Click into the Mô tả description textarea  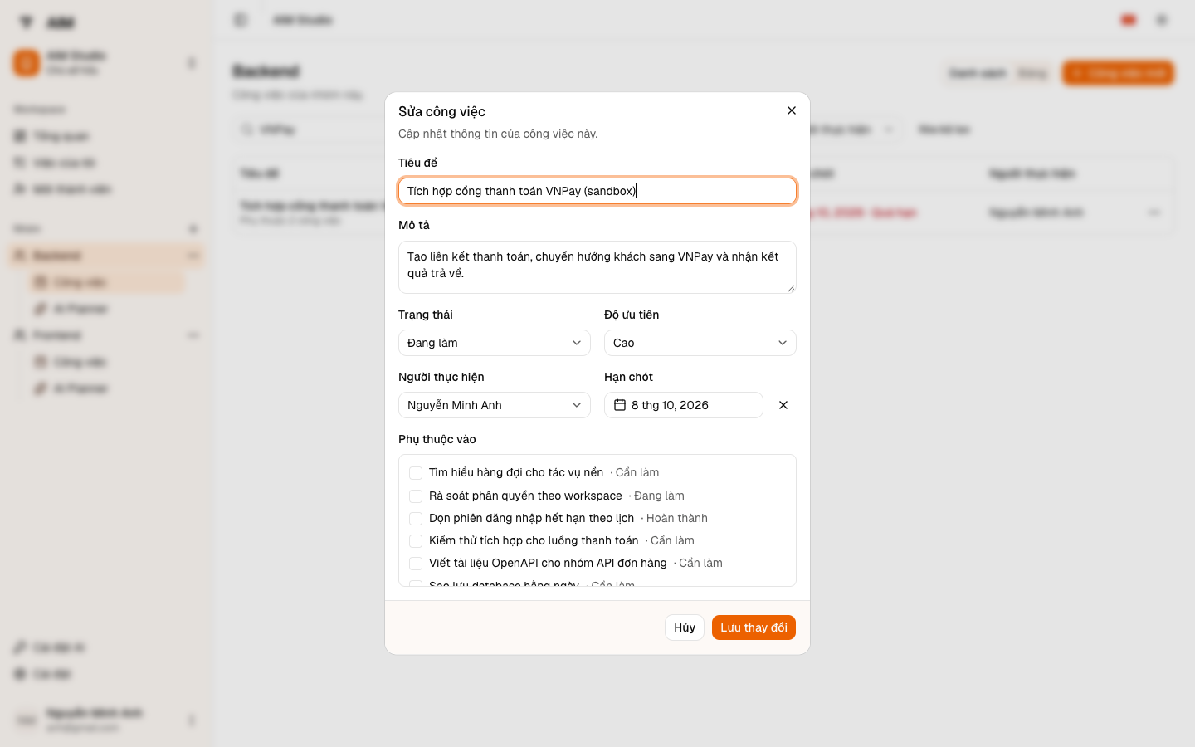pyautogui.click(x=597, y=267)
